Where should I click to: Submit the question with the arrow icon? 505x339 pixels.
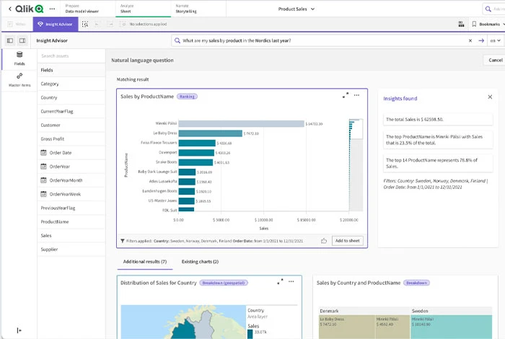point(480,40)
